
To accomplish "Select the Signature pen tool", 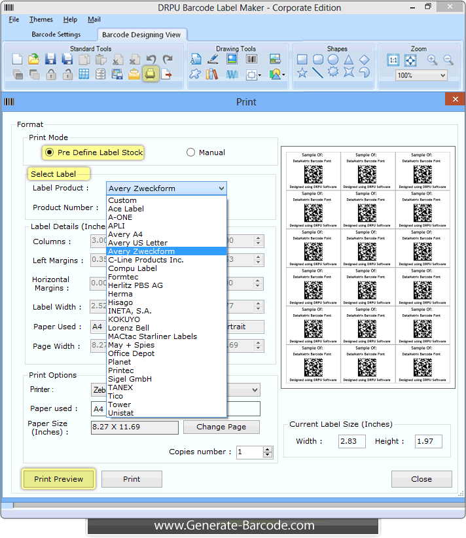I will pos(213,59).
